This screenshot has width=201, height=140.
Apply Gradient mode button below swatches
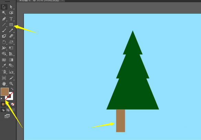(8, 104)
